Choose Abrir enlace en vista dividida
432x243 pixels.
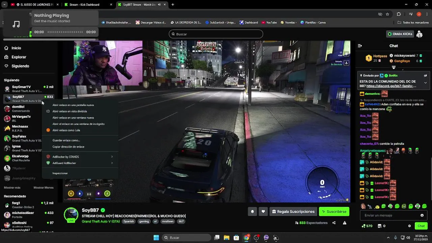(80, 111)
